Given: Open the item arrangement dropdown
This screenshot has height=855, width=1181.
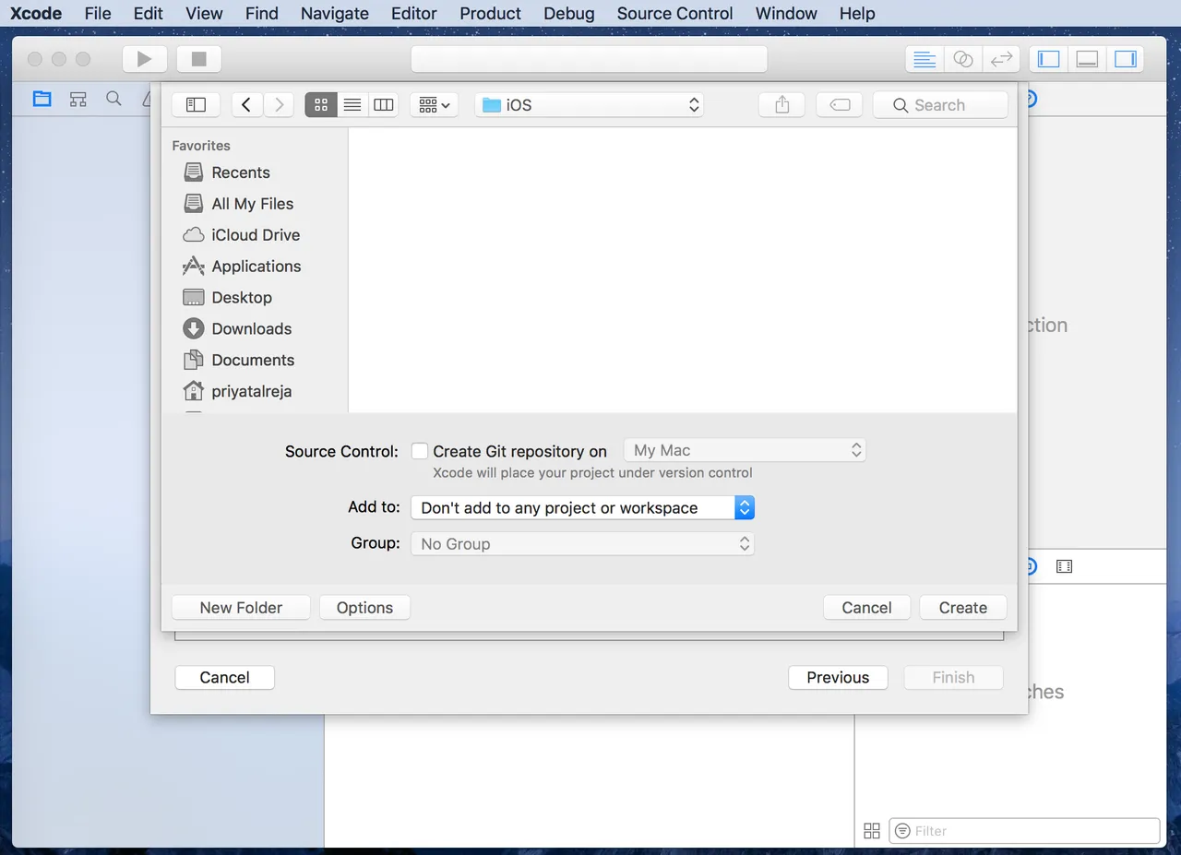Looking at the screenshot, I should click(x=434, y=105).
